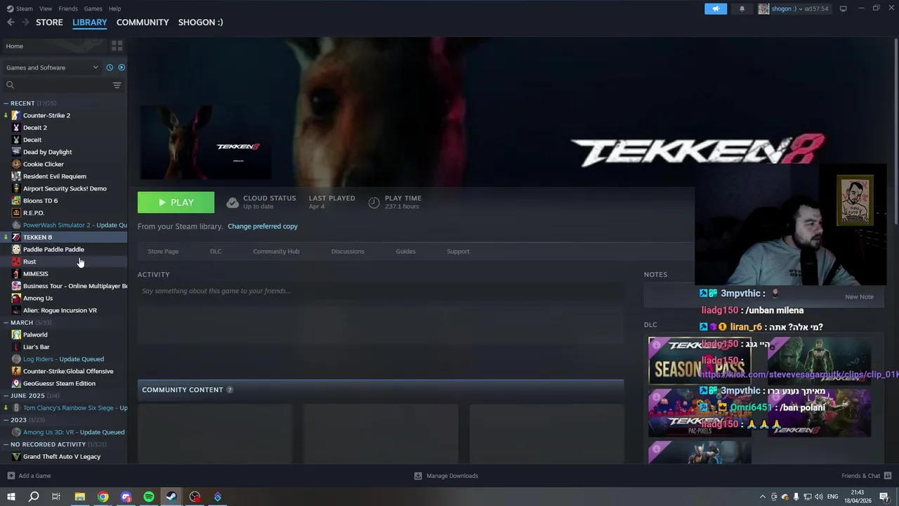Open the announcements megaphone button

tap(716, 8)
